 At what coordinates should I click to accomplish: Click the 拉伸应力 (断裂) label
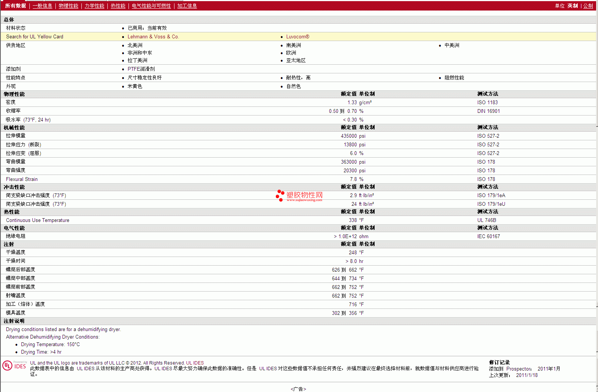23,144
